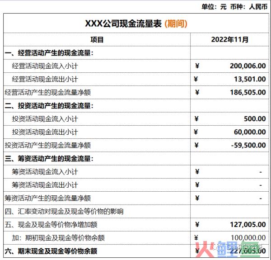This screenshot has height=260, width=271.
Task: Click the '经营活动产生的现金流量净额' label
Action: pyautogui.click(x=48, y=93)
